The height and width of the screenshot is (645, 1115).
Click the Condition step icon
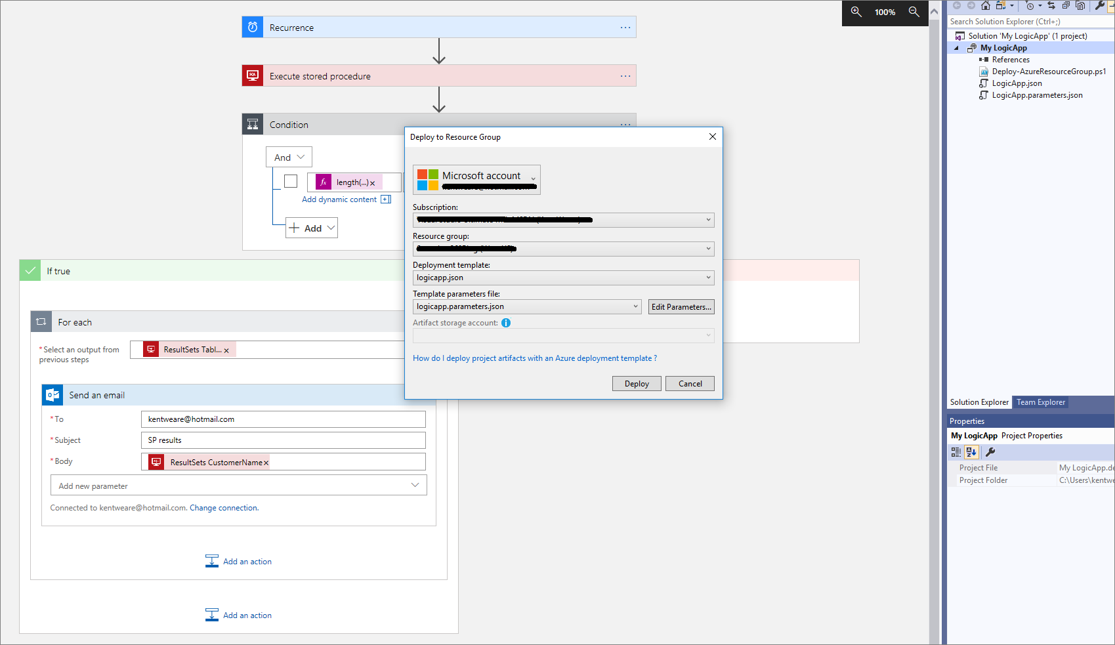(253, 124)
